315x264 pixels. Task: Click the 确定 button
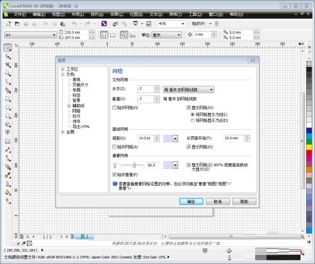[x=192, y=202]
